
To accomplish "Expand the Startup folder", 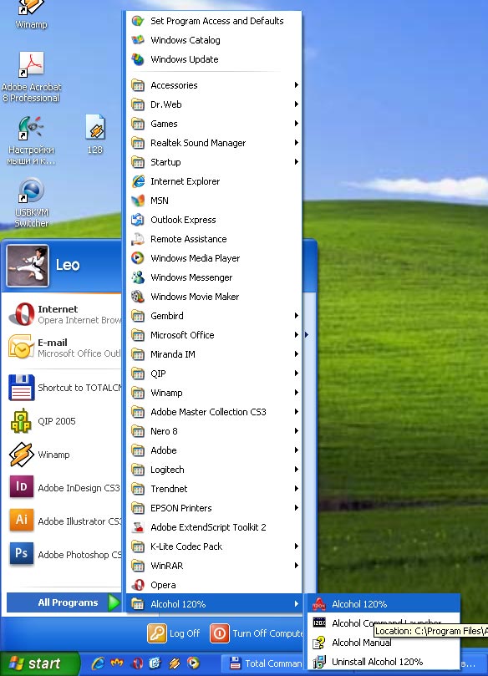I will [x=214, y=162].
